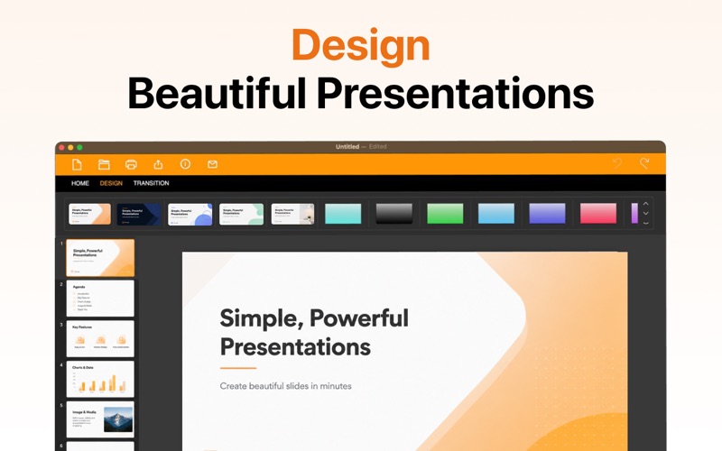Expand the full theme gallery list
Screen dimensions: 722x451
click(x=645, y=223)
